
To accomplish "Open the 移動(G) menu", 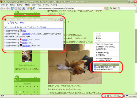I will [x=27, y=5].
